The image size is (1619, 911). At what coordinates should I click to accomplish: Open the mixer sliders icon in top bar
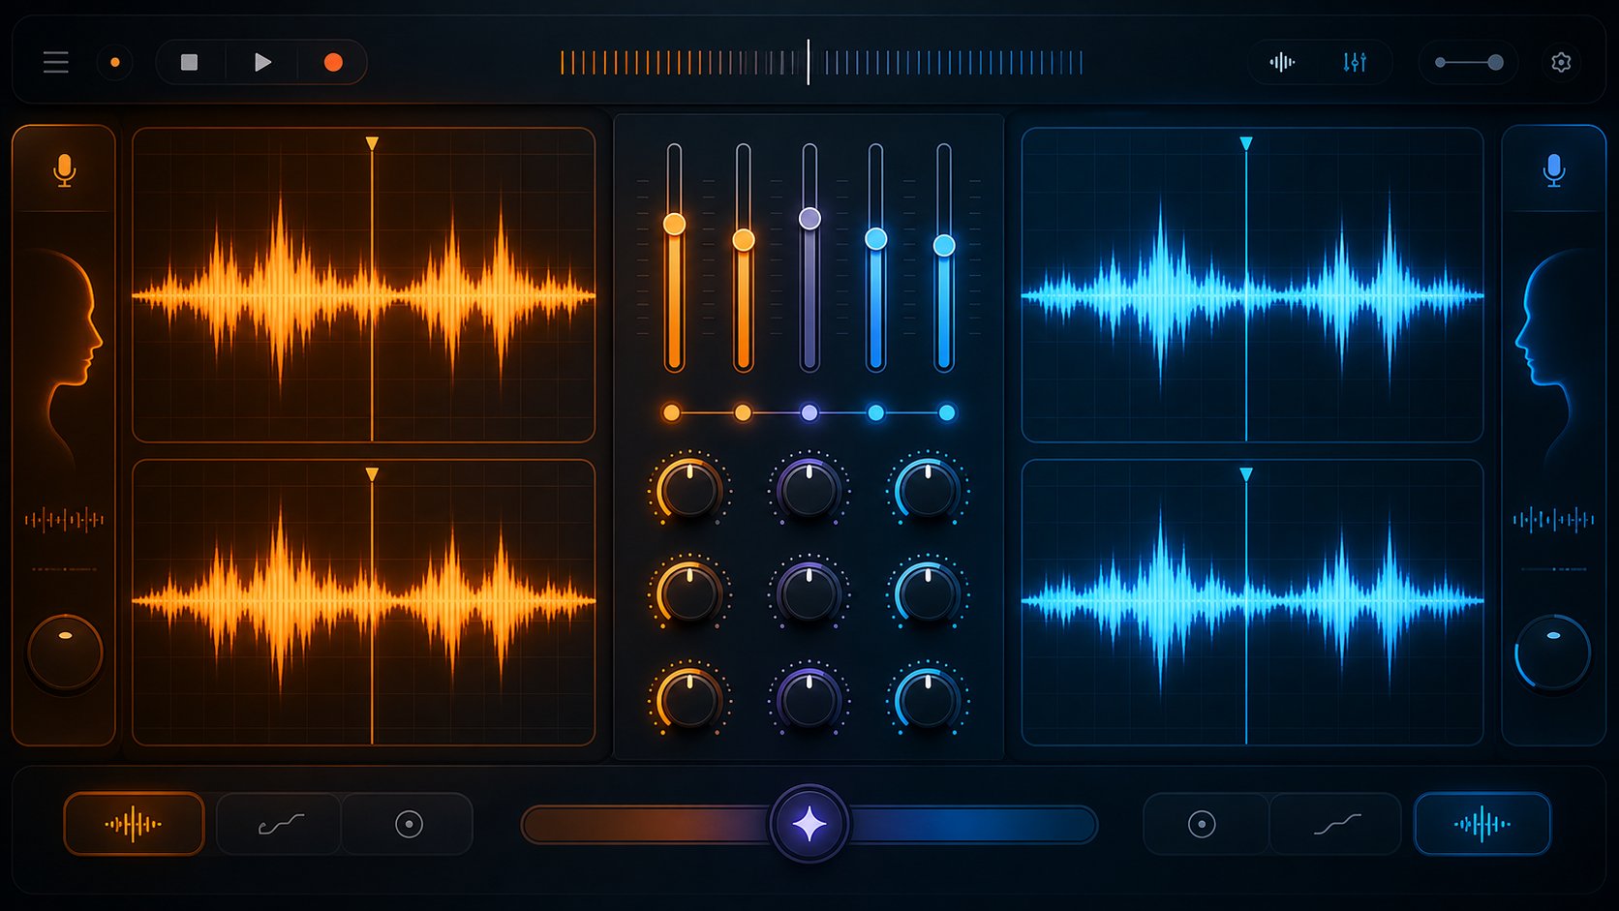point(1355,63)
